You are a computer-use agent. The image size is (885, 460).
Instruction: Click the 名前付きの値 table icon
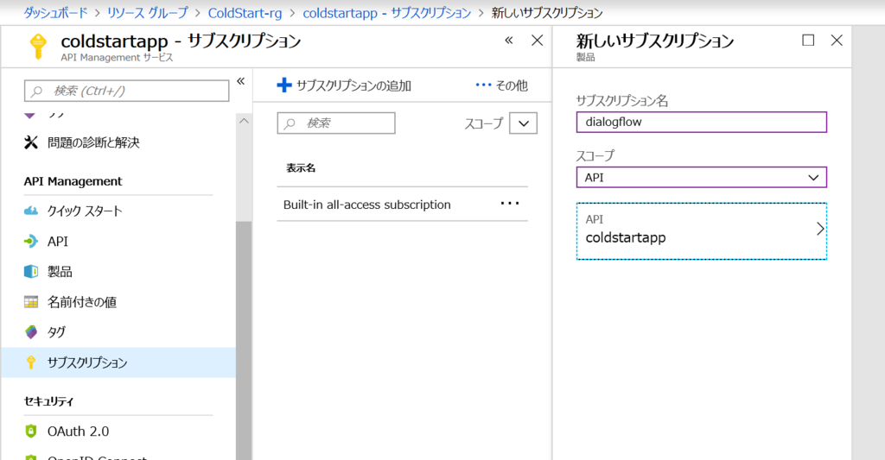pyautogui.click(x=31, y=302)
